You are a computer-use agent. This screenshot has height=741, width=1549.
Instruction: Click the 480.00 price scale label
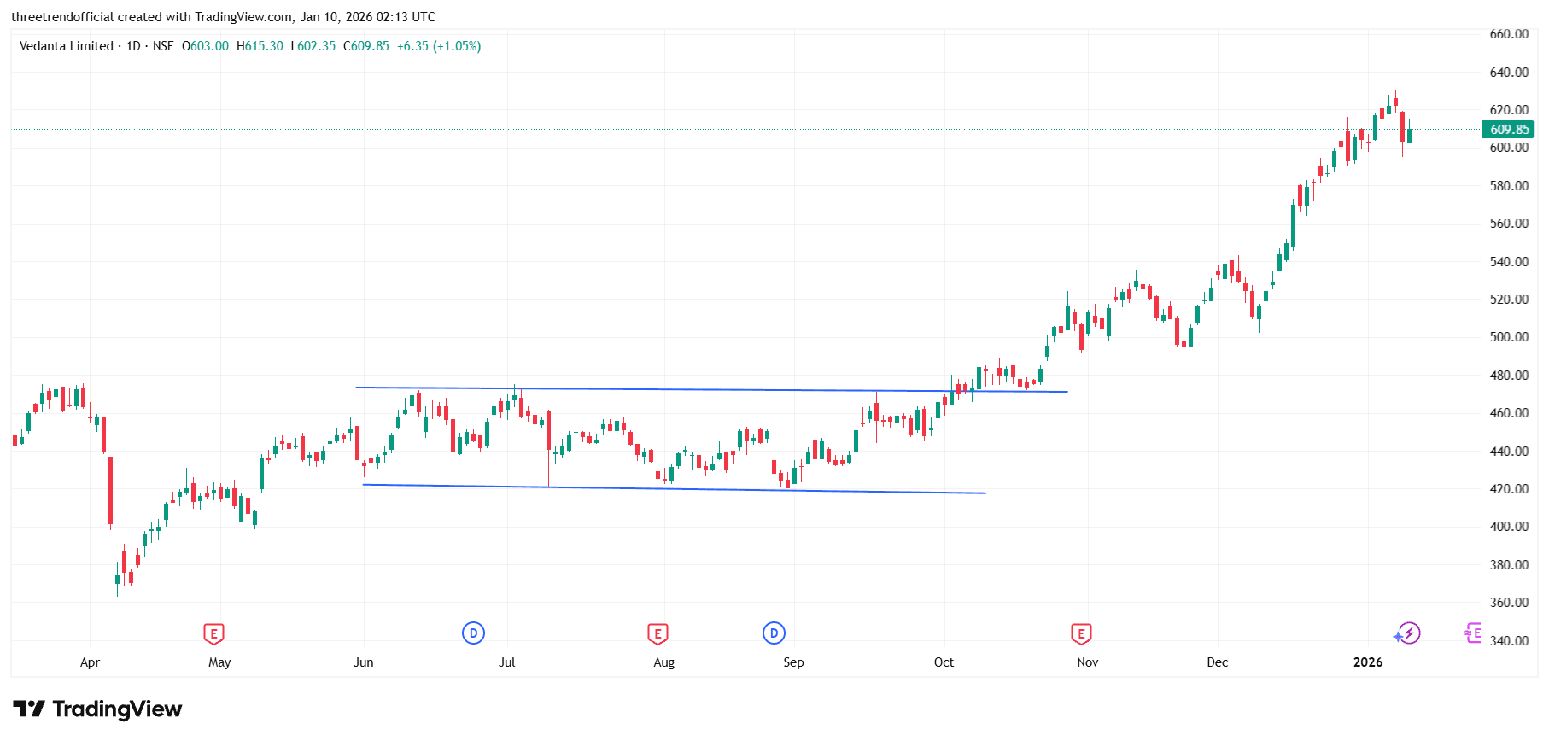[x=1509, y=376]
